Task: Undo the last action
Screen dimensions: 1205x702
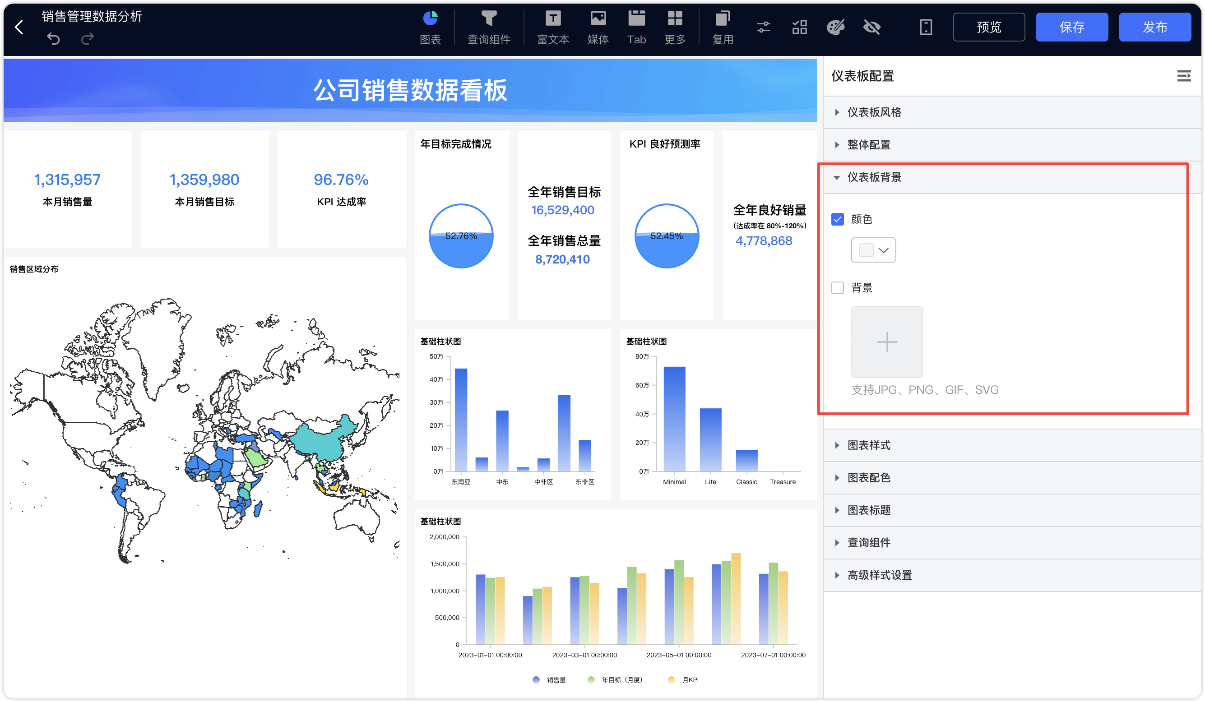Action: 54,39
